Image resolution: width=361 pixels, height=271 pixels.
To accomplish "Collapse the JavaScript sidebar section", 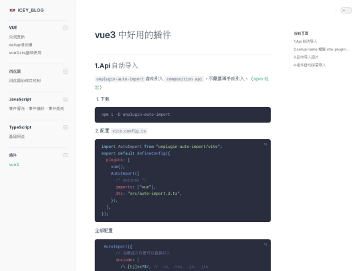I will [x=66, y=99].
